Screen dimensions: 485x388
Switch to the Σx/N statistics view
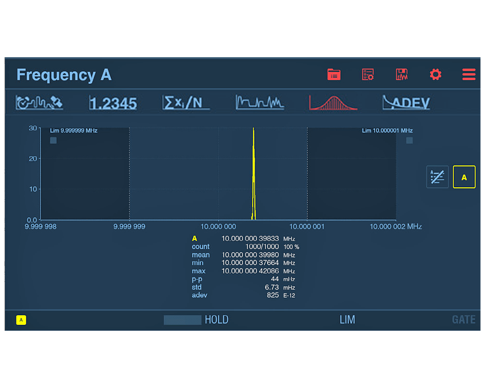pos(186,102)
